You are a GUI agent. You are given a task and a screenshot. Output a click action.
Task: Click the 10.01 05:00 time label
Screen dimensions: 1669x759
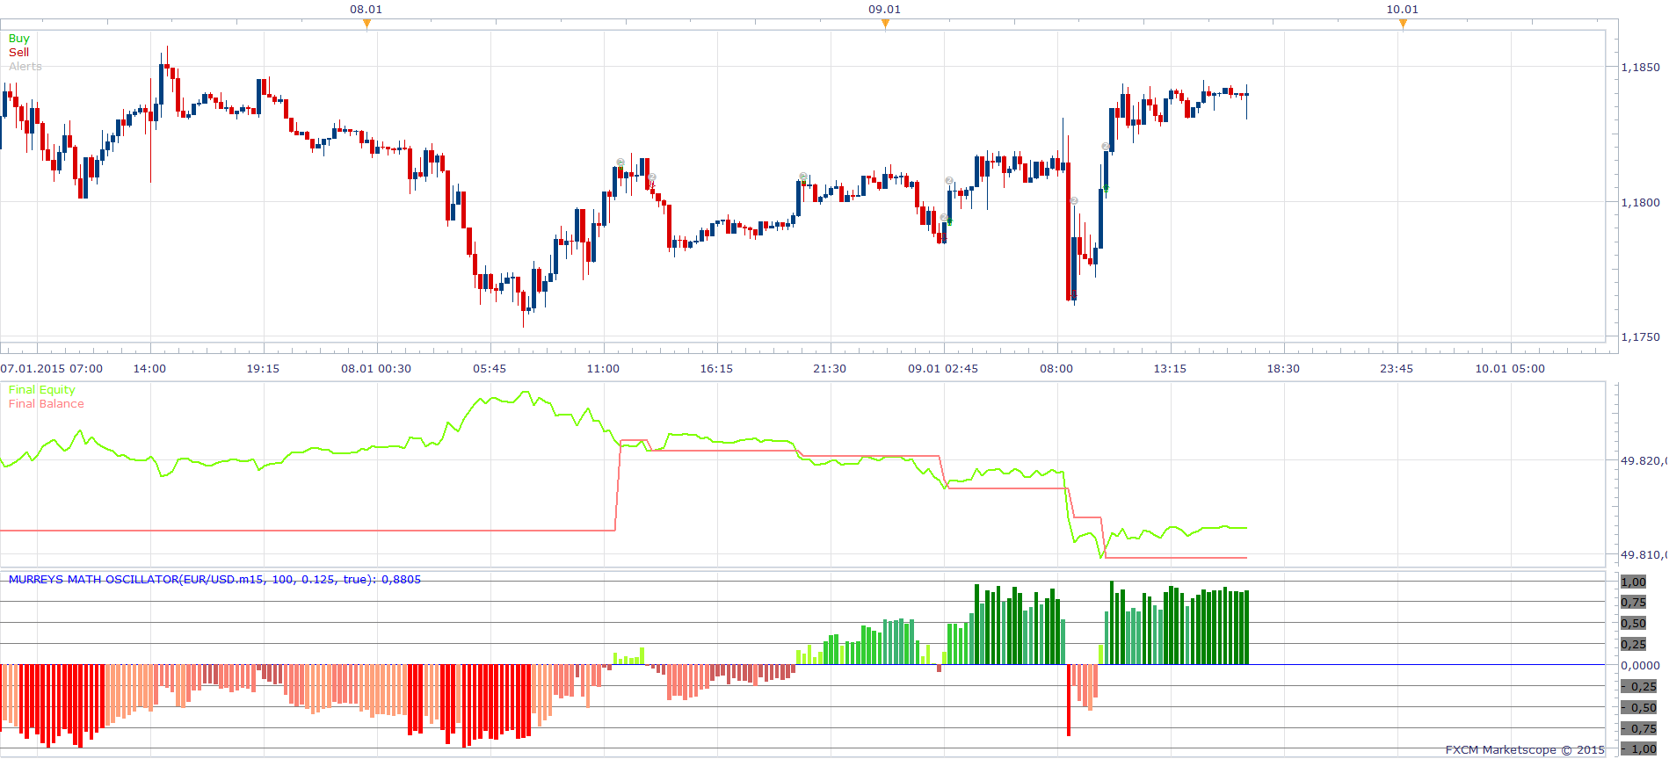pyautogui.click(x=1510, y=369)
